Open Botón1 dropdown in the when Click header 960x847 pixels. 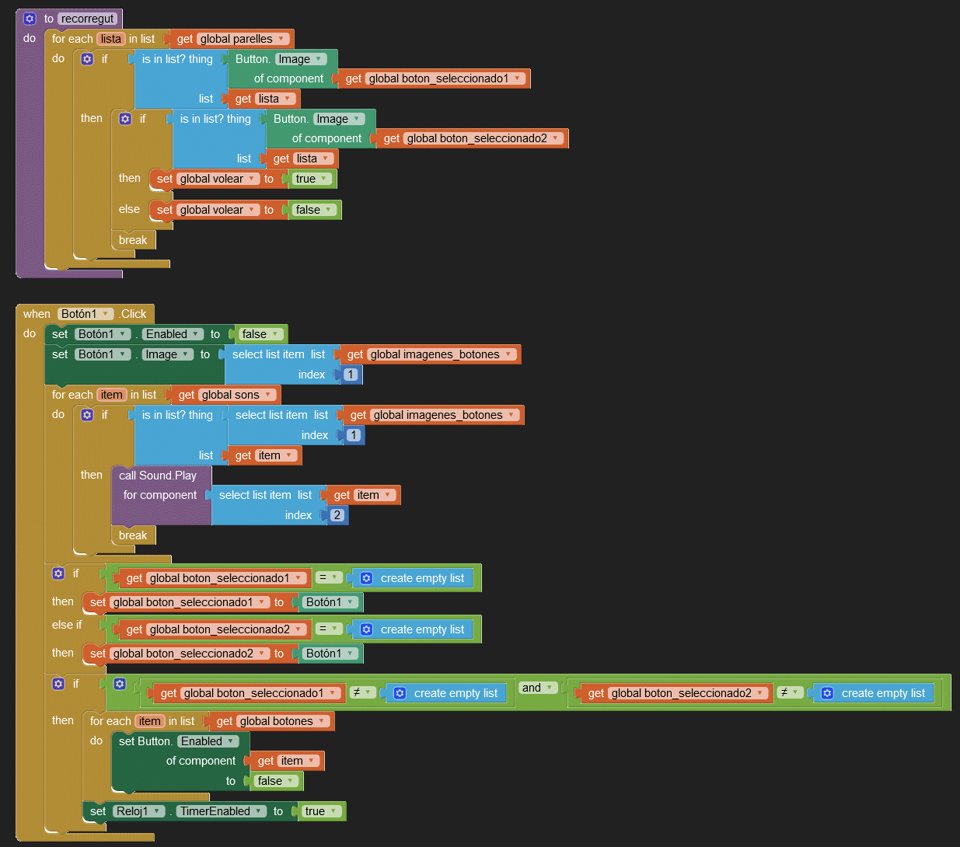tap(106, 314)
